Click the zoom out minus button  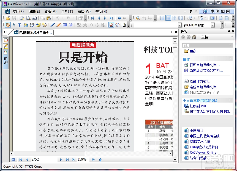(73, 159)
